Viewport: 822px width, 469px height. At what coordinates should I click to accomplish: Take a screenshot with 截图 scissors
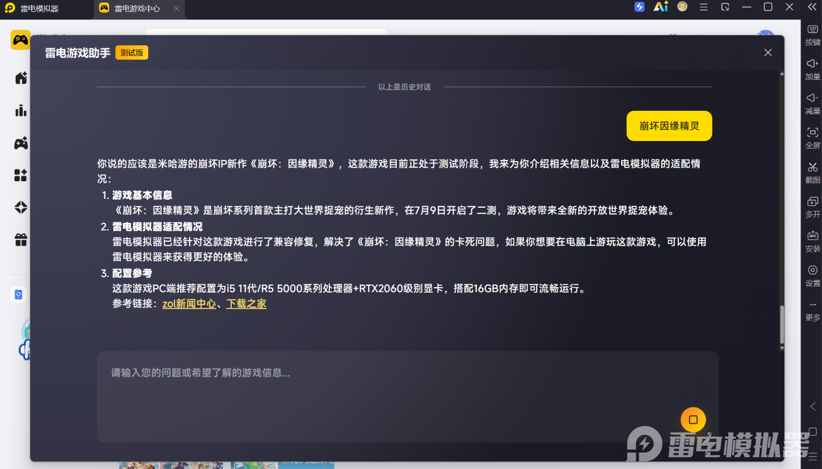coord(813,173)
